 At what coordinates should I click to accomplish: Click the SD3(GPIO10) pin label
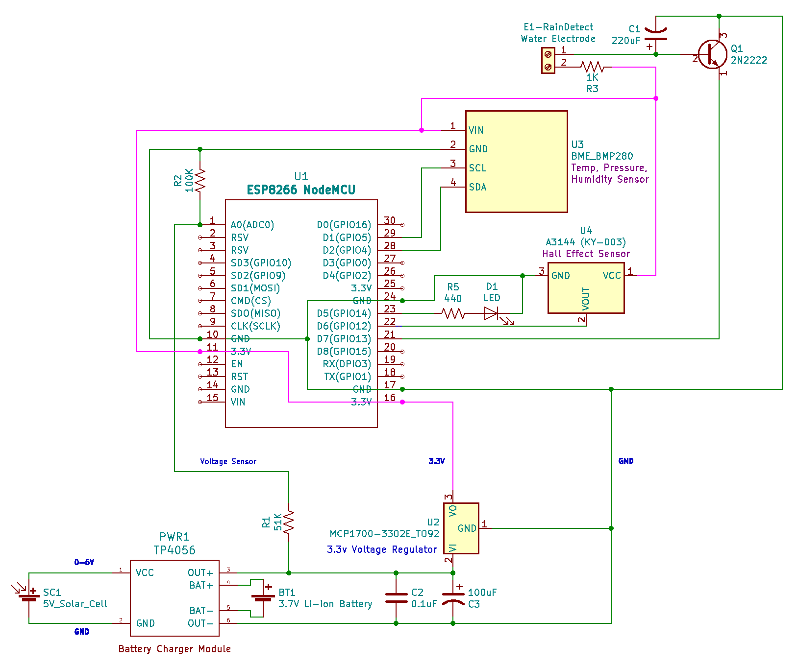click(x=261, y=263)
